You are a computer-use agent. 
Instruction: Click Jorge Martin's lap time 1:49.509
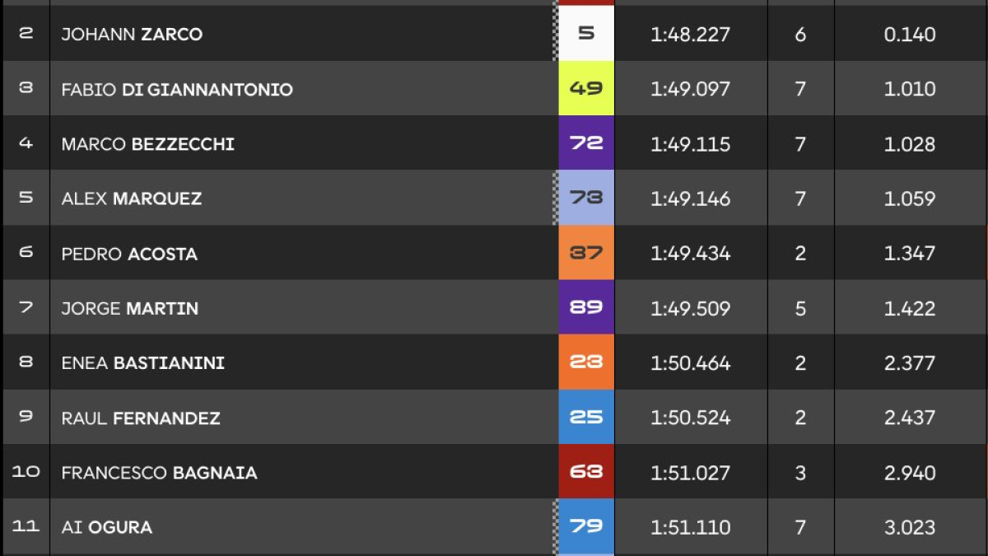pos(690,308)
